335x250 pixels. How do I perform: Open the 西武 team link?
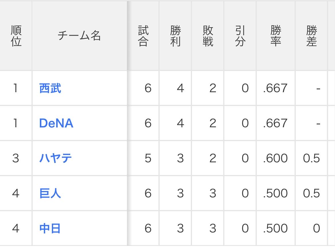50,88
